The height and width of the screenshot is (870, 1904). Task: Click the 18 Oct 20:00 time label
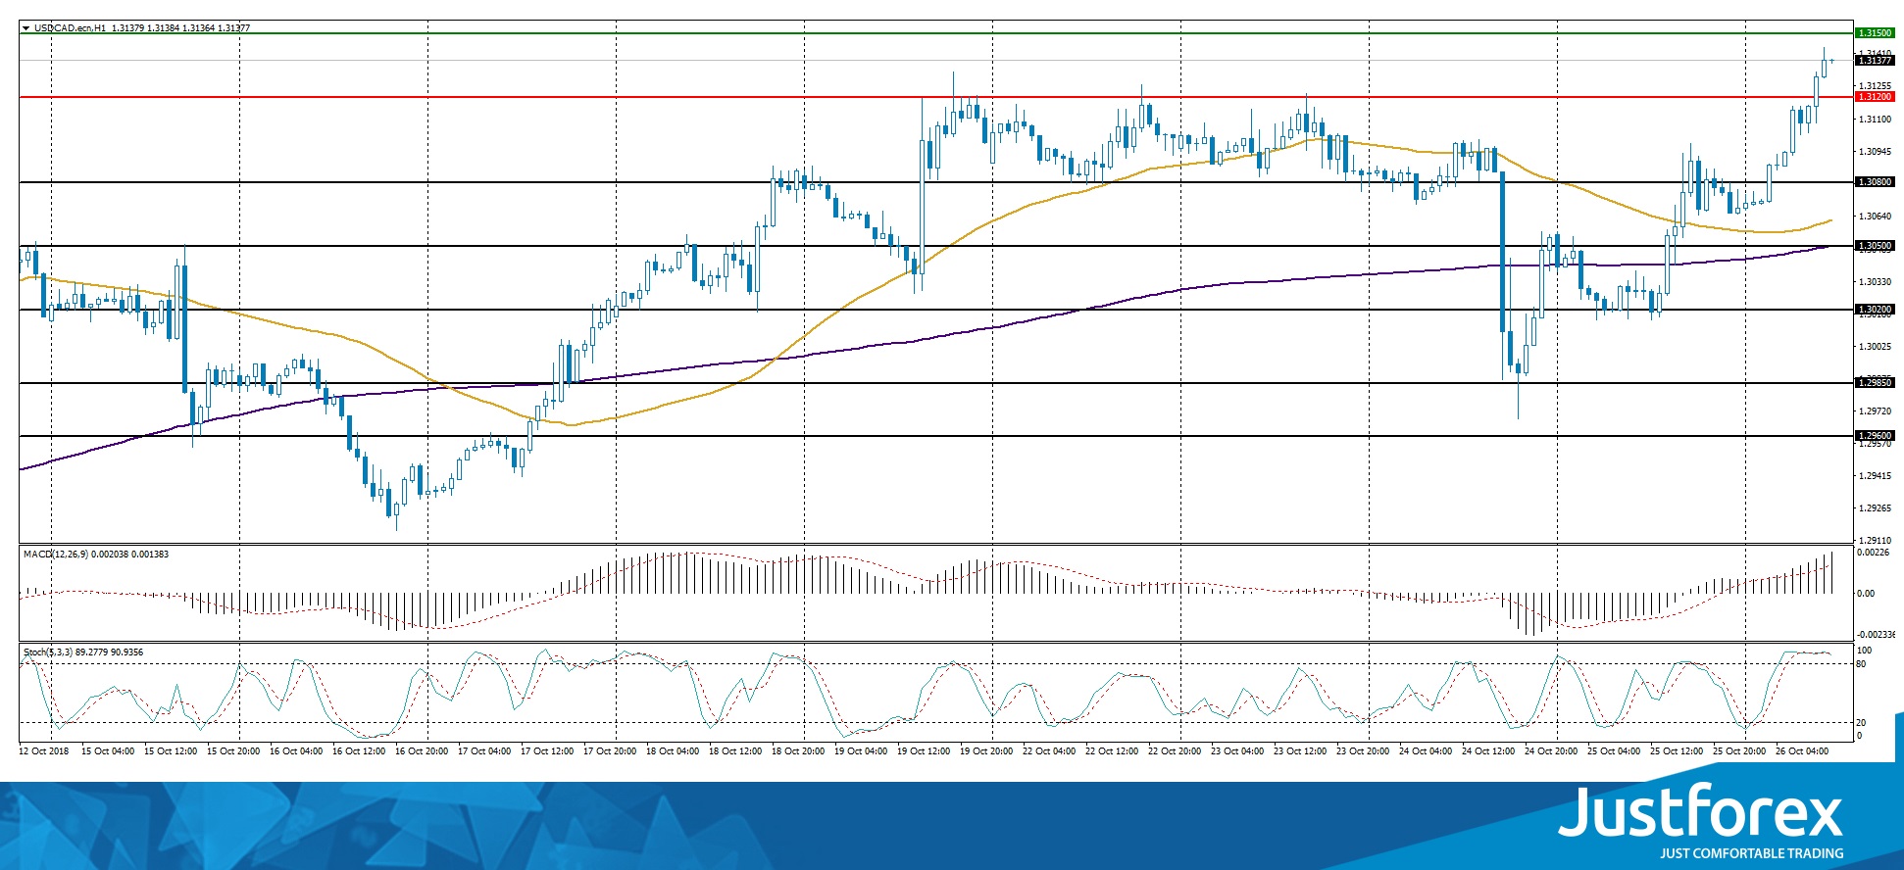click(798, 751)
